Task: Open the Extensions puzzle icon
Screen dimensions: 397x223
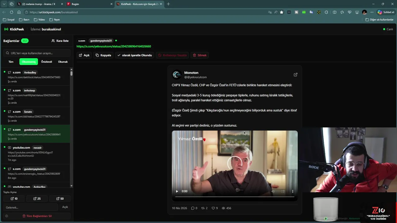Action: coord(326,12)
